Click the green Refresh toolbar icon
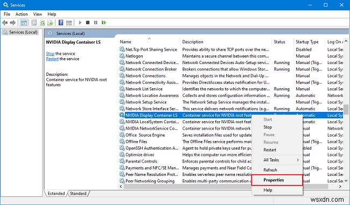This screenshot has height=205, width=350. [43, 23]
